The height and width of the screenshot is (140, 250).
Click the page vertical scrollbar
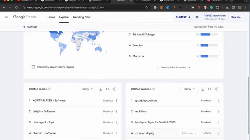[x=248, y=105]
